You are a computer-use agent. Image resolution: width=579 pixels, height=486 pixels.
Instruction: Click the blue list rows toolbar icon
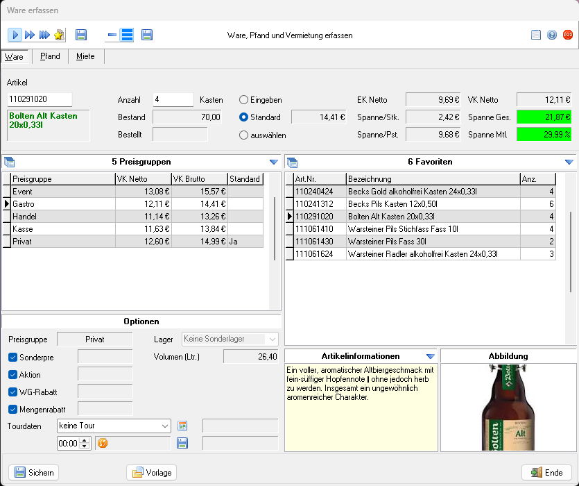tap(127, 35)
